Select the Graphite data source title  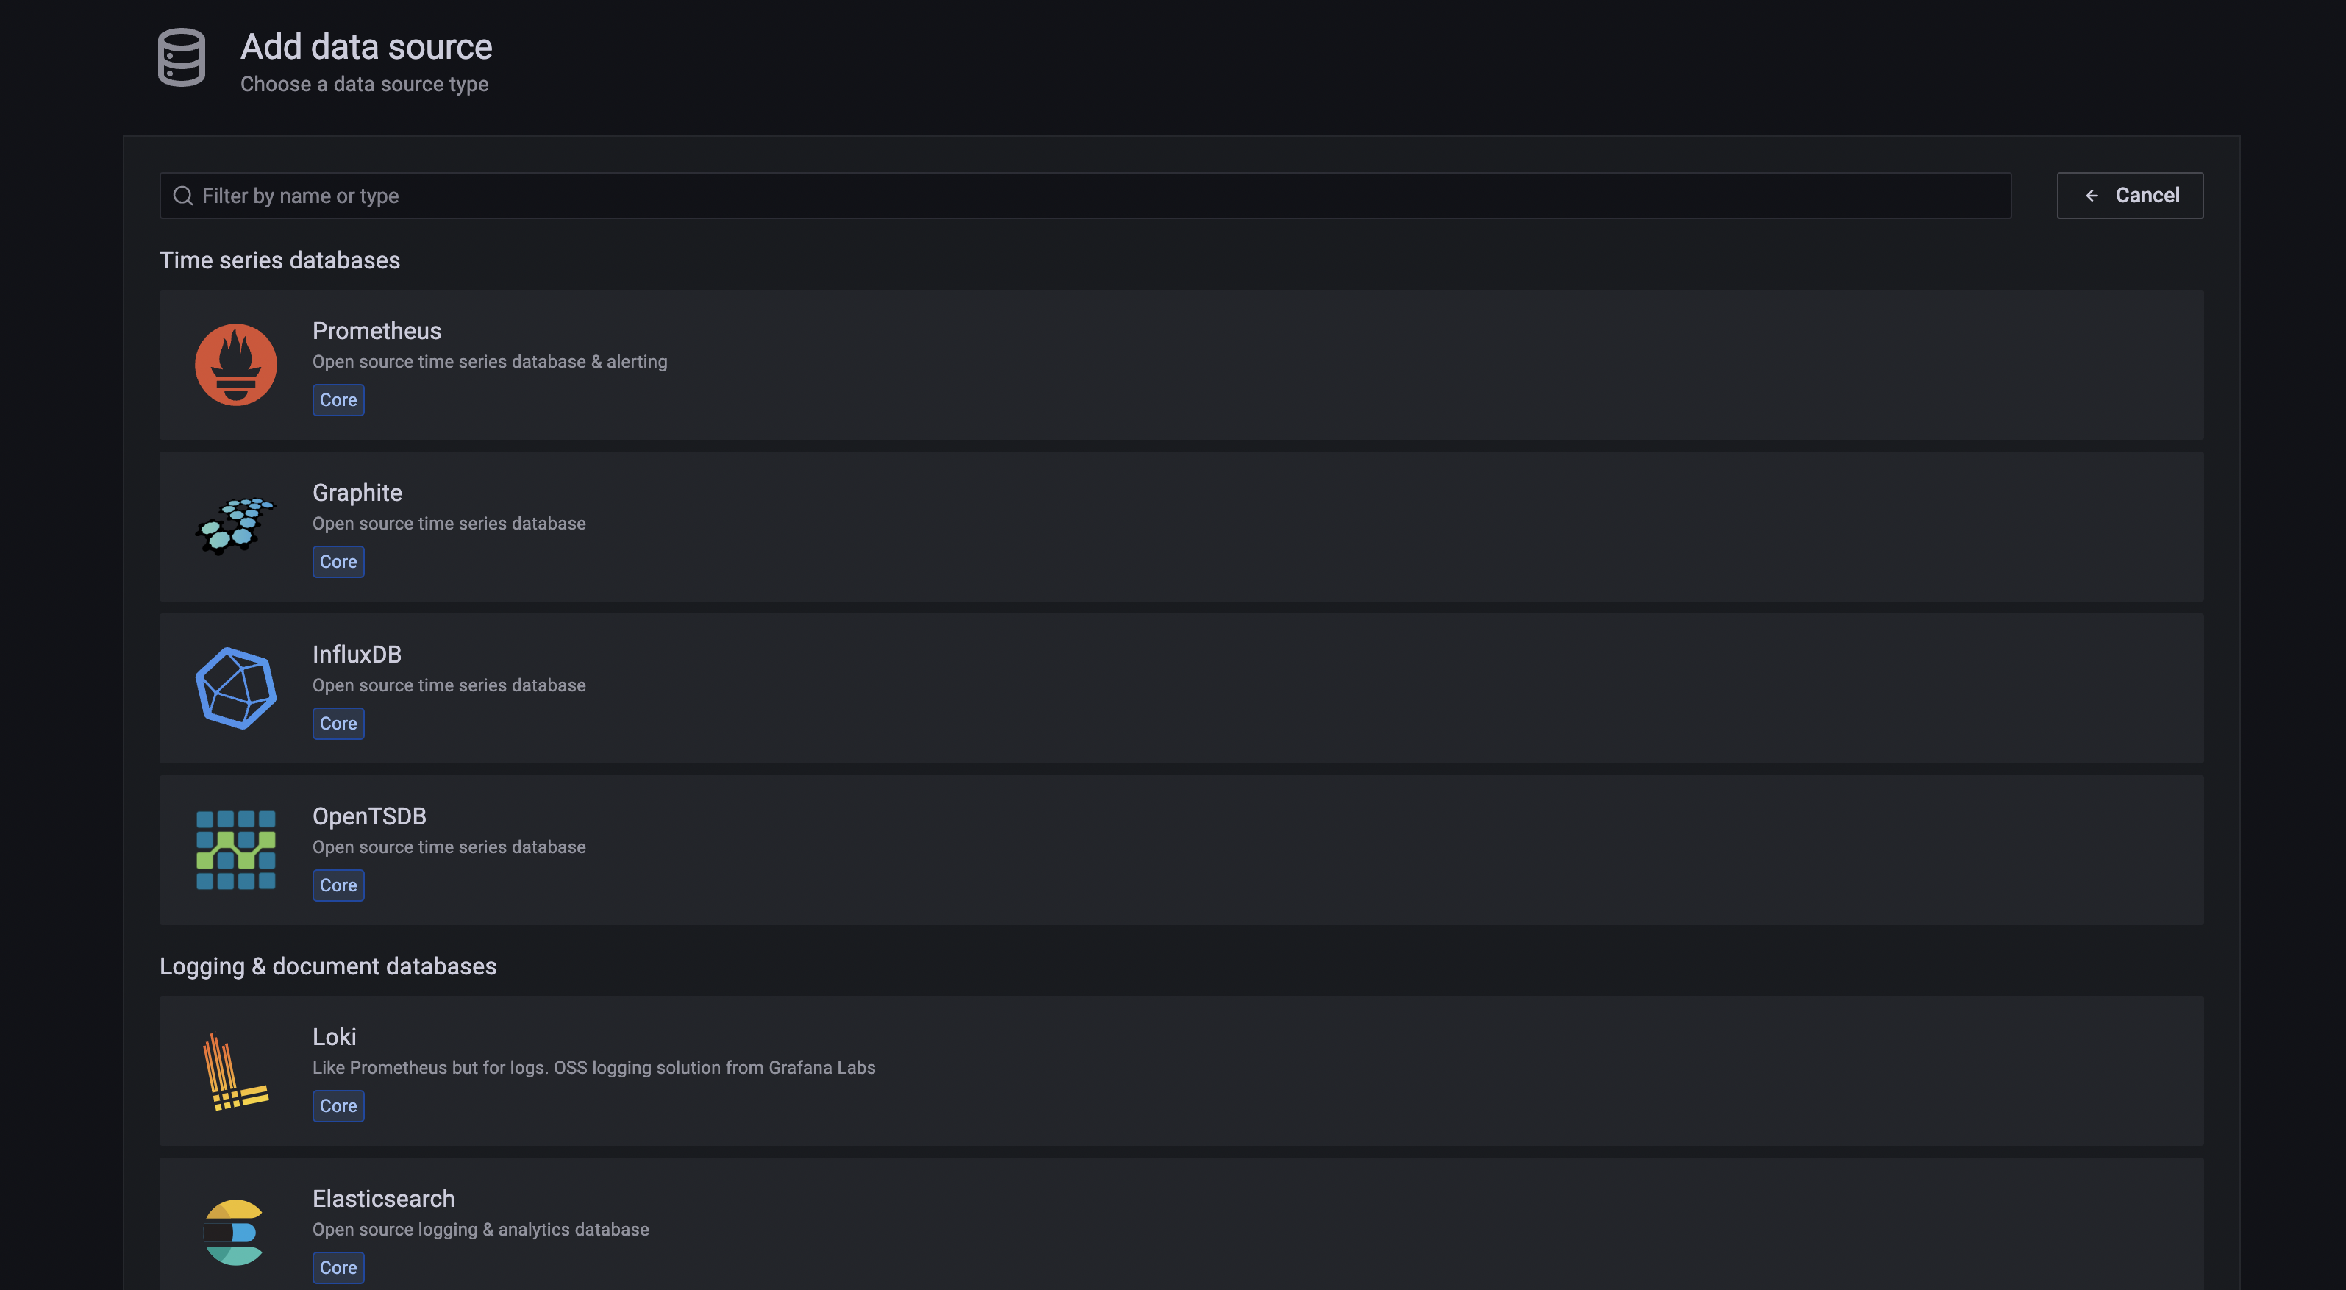pyautogui.click(x=357, y=493)
